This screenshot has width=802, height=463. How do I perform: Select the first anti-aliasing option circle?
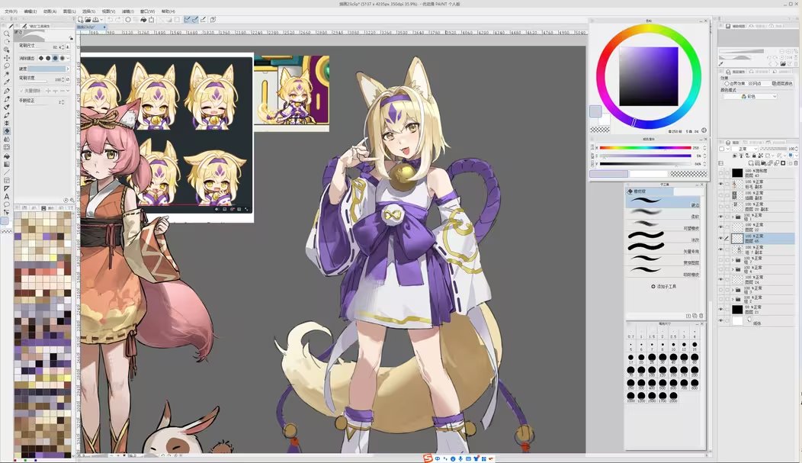[x=41, y=58]
